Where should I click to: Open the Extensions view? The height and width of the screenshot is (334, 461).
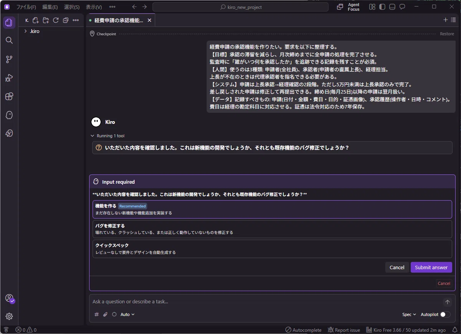[x=9, y=96]
